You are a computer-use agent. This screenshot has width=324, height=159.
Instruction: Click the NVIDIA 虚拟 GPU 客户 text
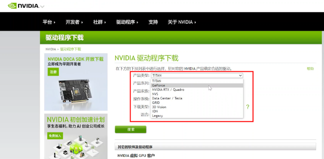[136, 155]
